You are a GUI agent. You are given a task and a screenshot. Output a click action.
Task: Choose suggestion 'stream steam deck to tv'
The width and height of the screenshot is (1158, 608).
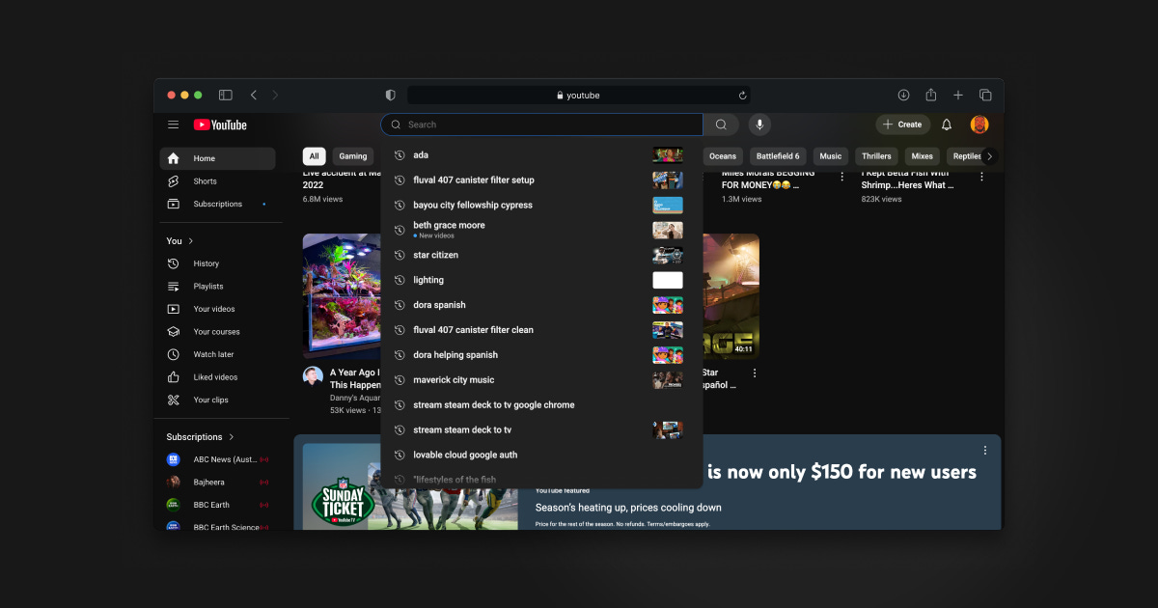coord(541,430)
